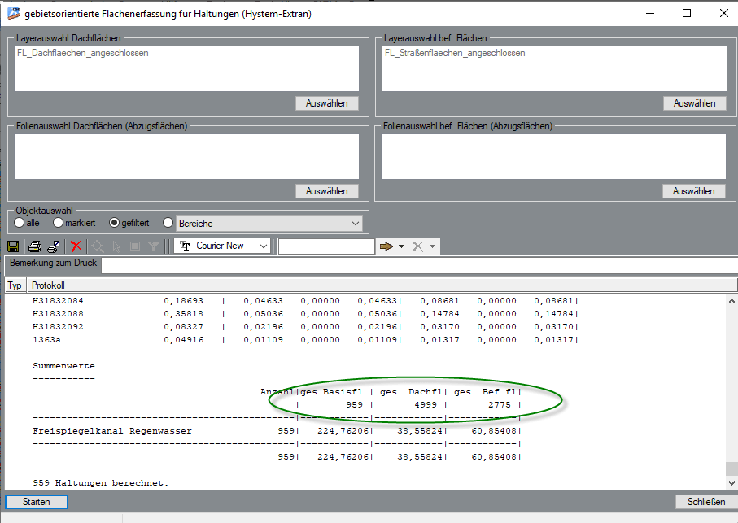Image resolution: width=738 pixels, height=523 pixels.
Task: Open the Bereiche dropdown list
Action: (x=356, y=223)
